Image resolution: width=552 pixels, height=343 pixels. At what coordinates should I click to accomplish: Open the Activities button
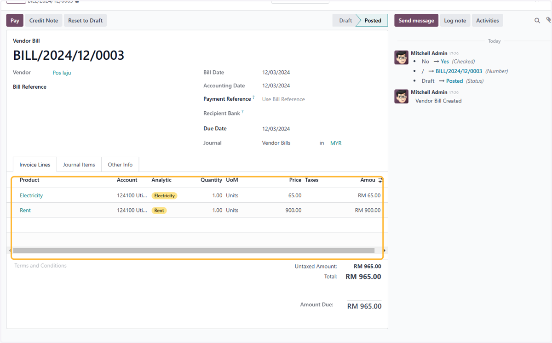point(488,20)
